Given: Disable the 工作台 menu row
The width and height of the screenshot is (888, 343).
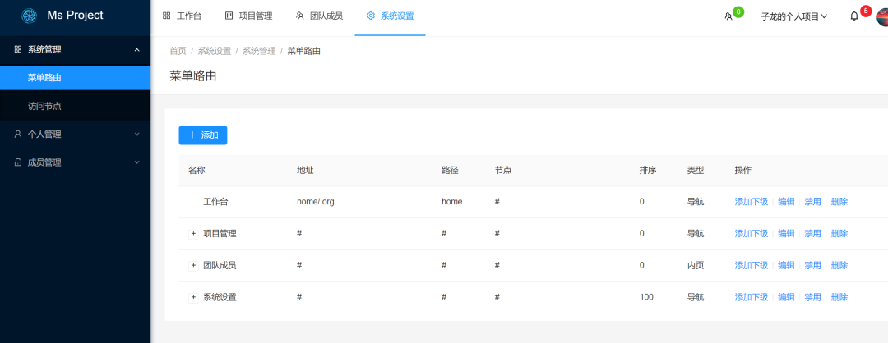Looking at the screenshot, I should click(812, 202).
